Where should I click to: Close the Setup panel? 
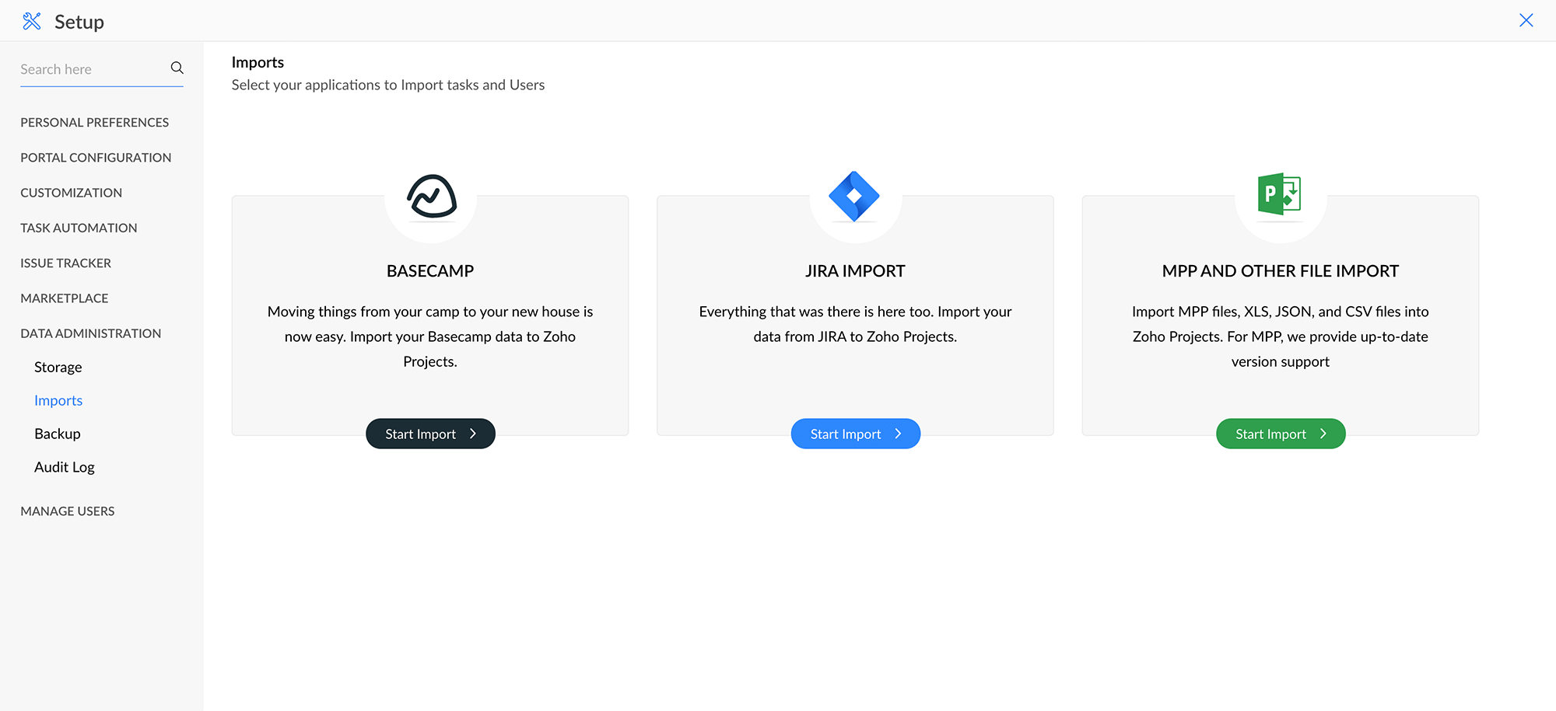[1526, 20]
